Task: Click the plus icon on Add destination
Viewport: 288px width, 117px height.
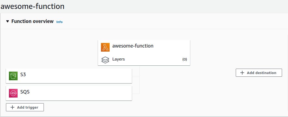Action: pyautogui.click(x=242, y=73)
